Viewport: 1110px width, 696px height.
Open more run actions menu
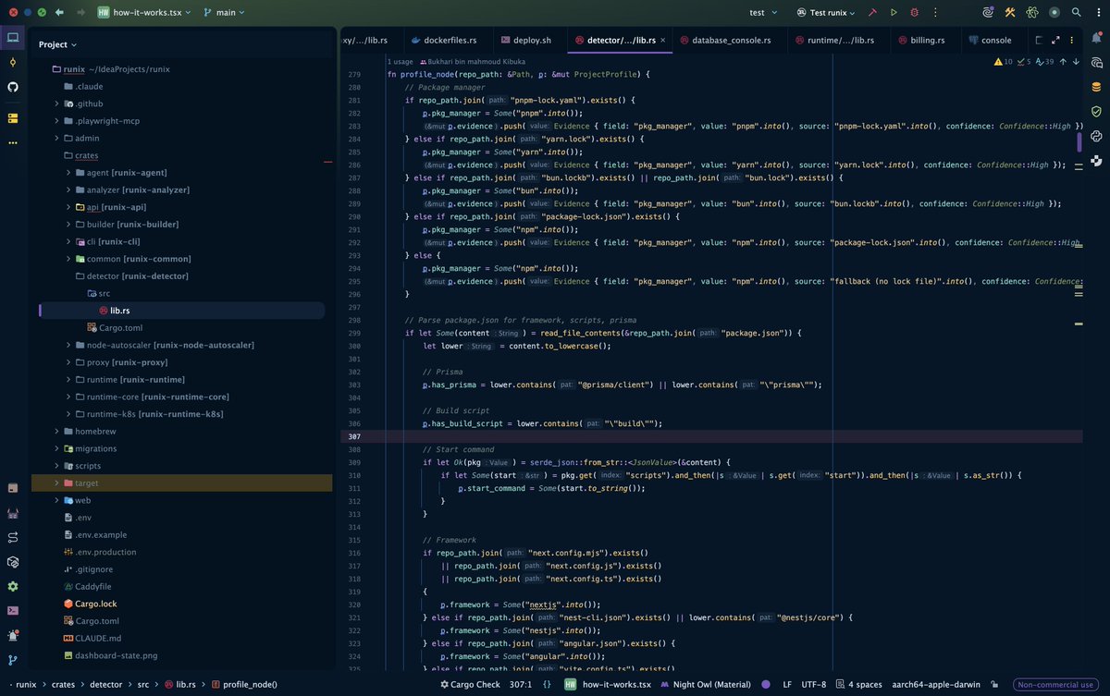coord(936,13)
